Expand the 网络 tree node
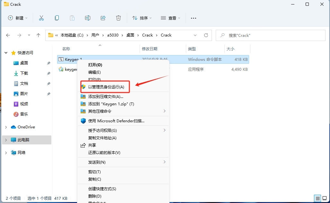 coord(6,153)
